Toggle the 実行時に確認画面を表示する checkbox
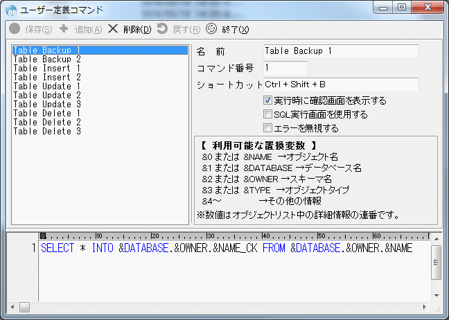This screenshot has height=320, width=449. click(x=268, y=100)
